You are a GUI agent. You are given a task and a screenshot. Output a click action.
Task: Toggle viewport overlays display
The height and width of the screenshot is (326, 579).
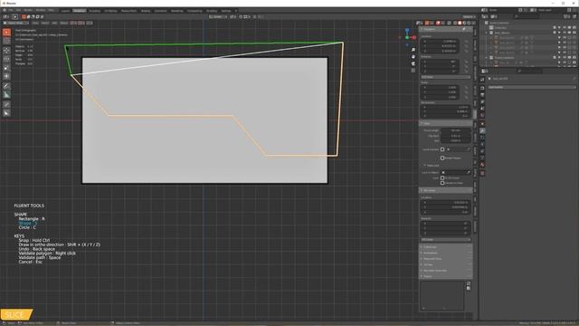coord(439,23)
